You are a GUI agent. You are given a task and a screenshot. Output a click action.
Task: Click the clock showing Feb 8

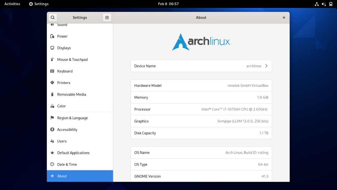pos(168,4)
